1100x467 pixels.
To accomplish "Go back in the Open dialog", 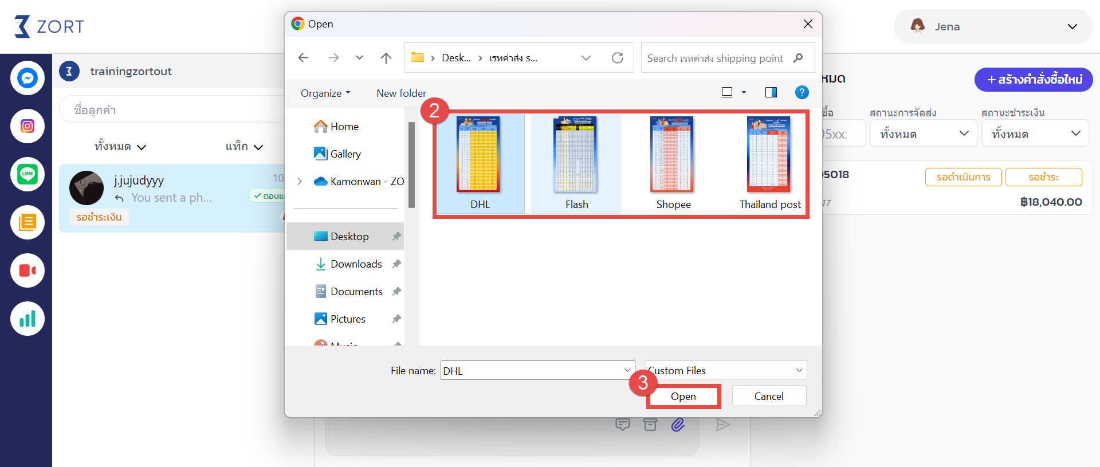I will (304, 58).
